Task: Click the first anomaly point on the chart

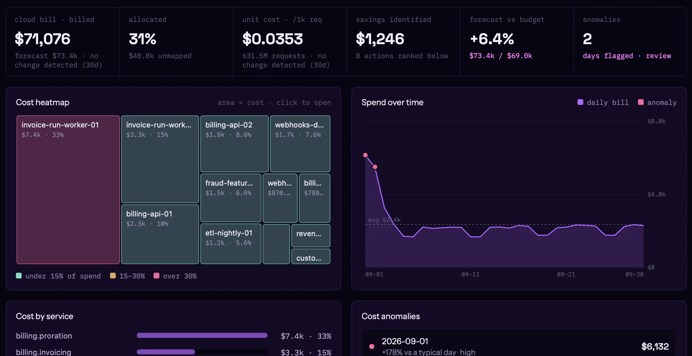Action: (x=365, y=155)
